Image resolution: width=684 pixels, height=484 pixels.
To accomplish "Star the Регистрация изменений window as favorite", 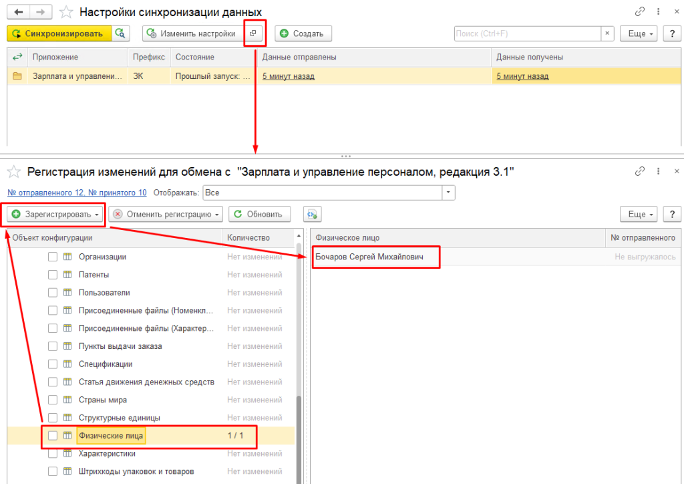I will coord(14,172).
